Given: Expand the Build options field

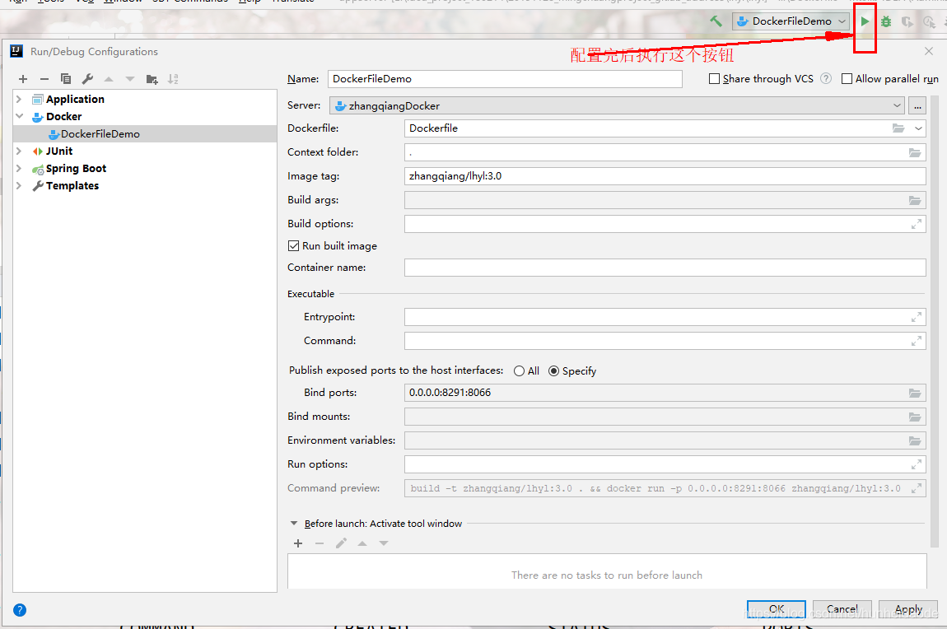Looking at the screenshot, I should point(917,224).
